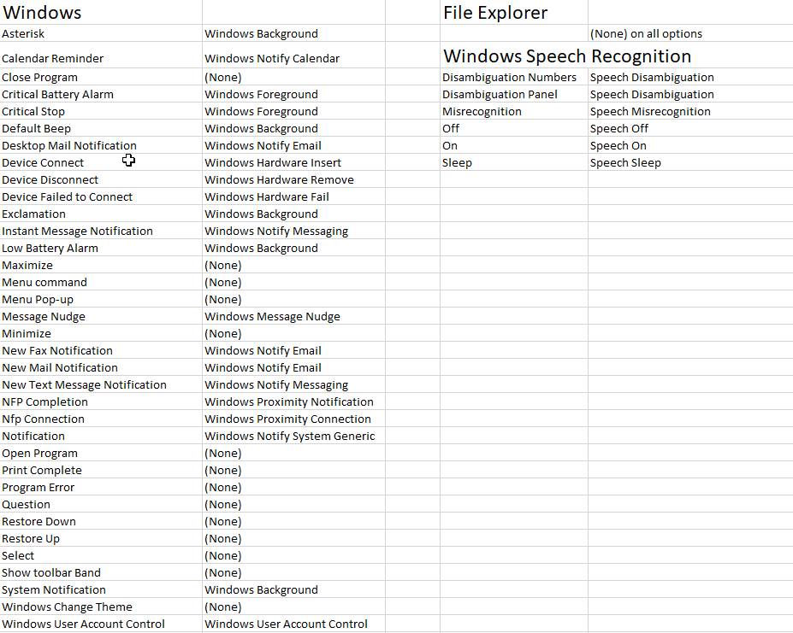Click the 'NFP Completion' cell
Image resolution: width=793 pixels, height=633 pixels.
point(101,401)
